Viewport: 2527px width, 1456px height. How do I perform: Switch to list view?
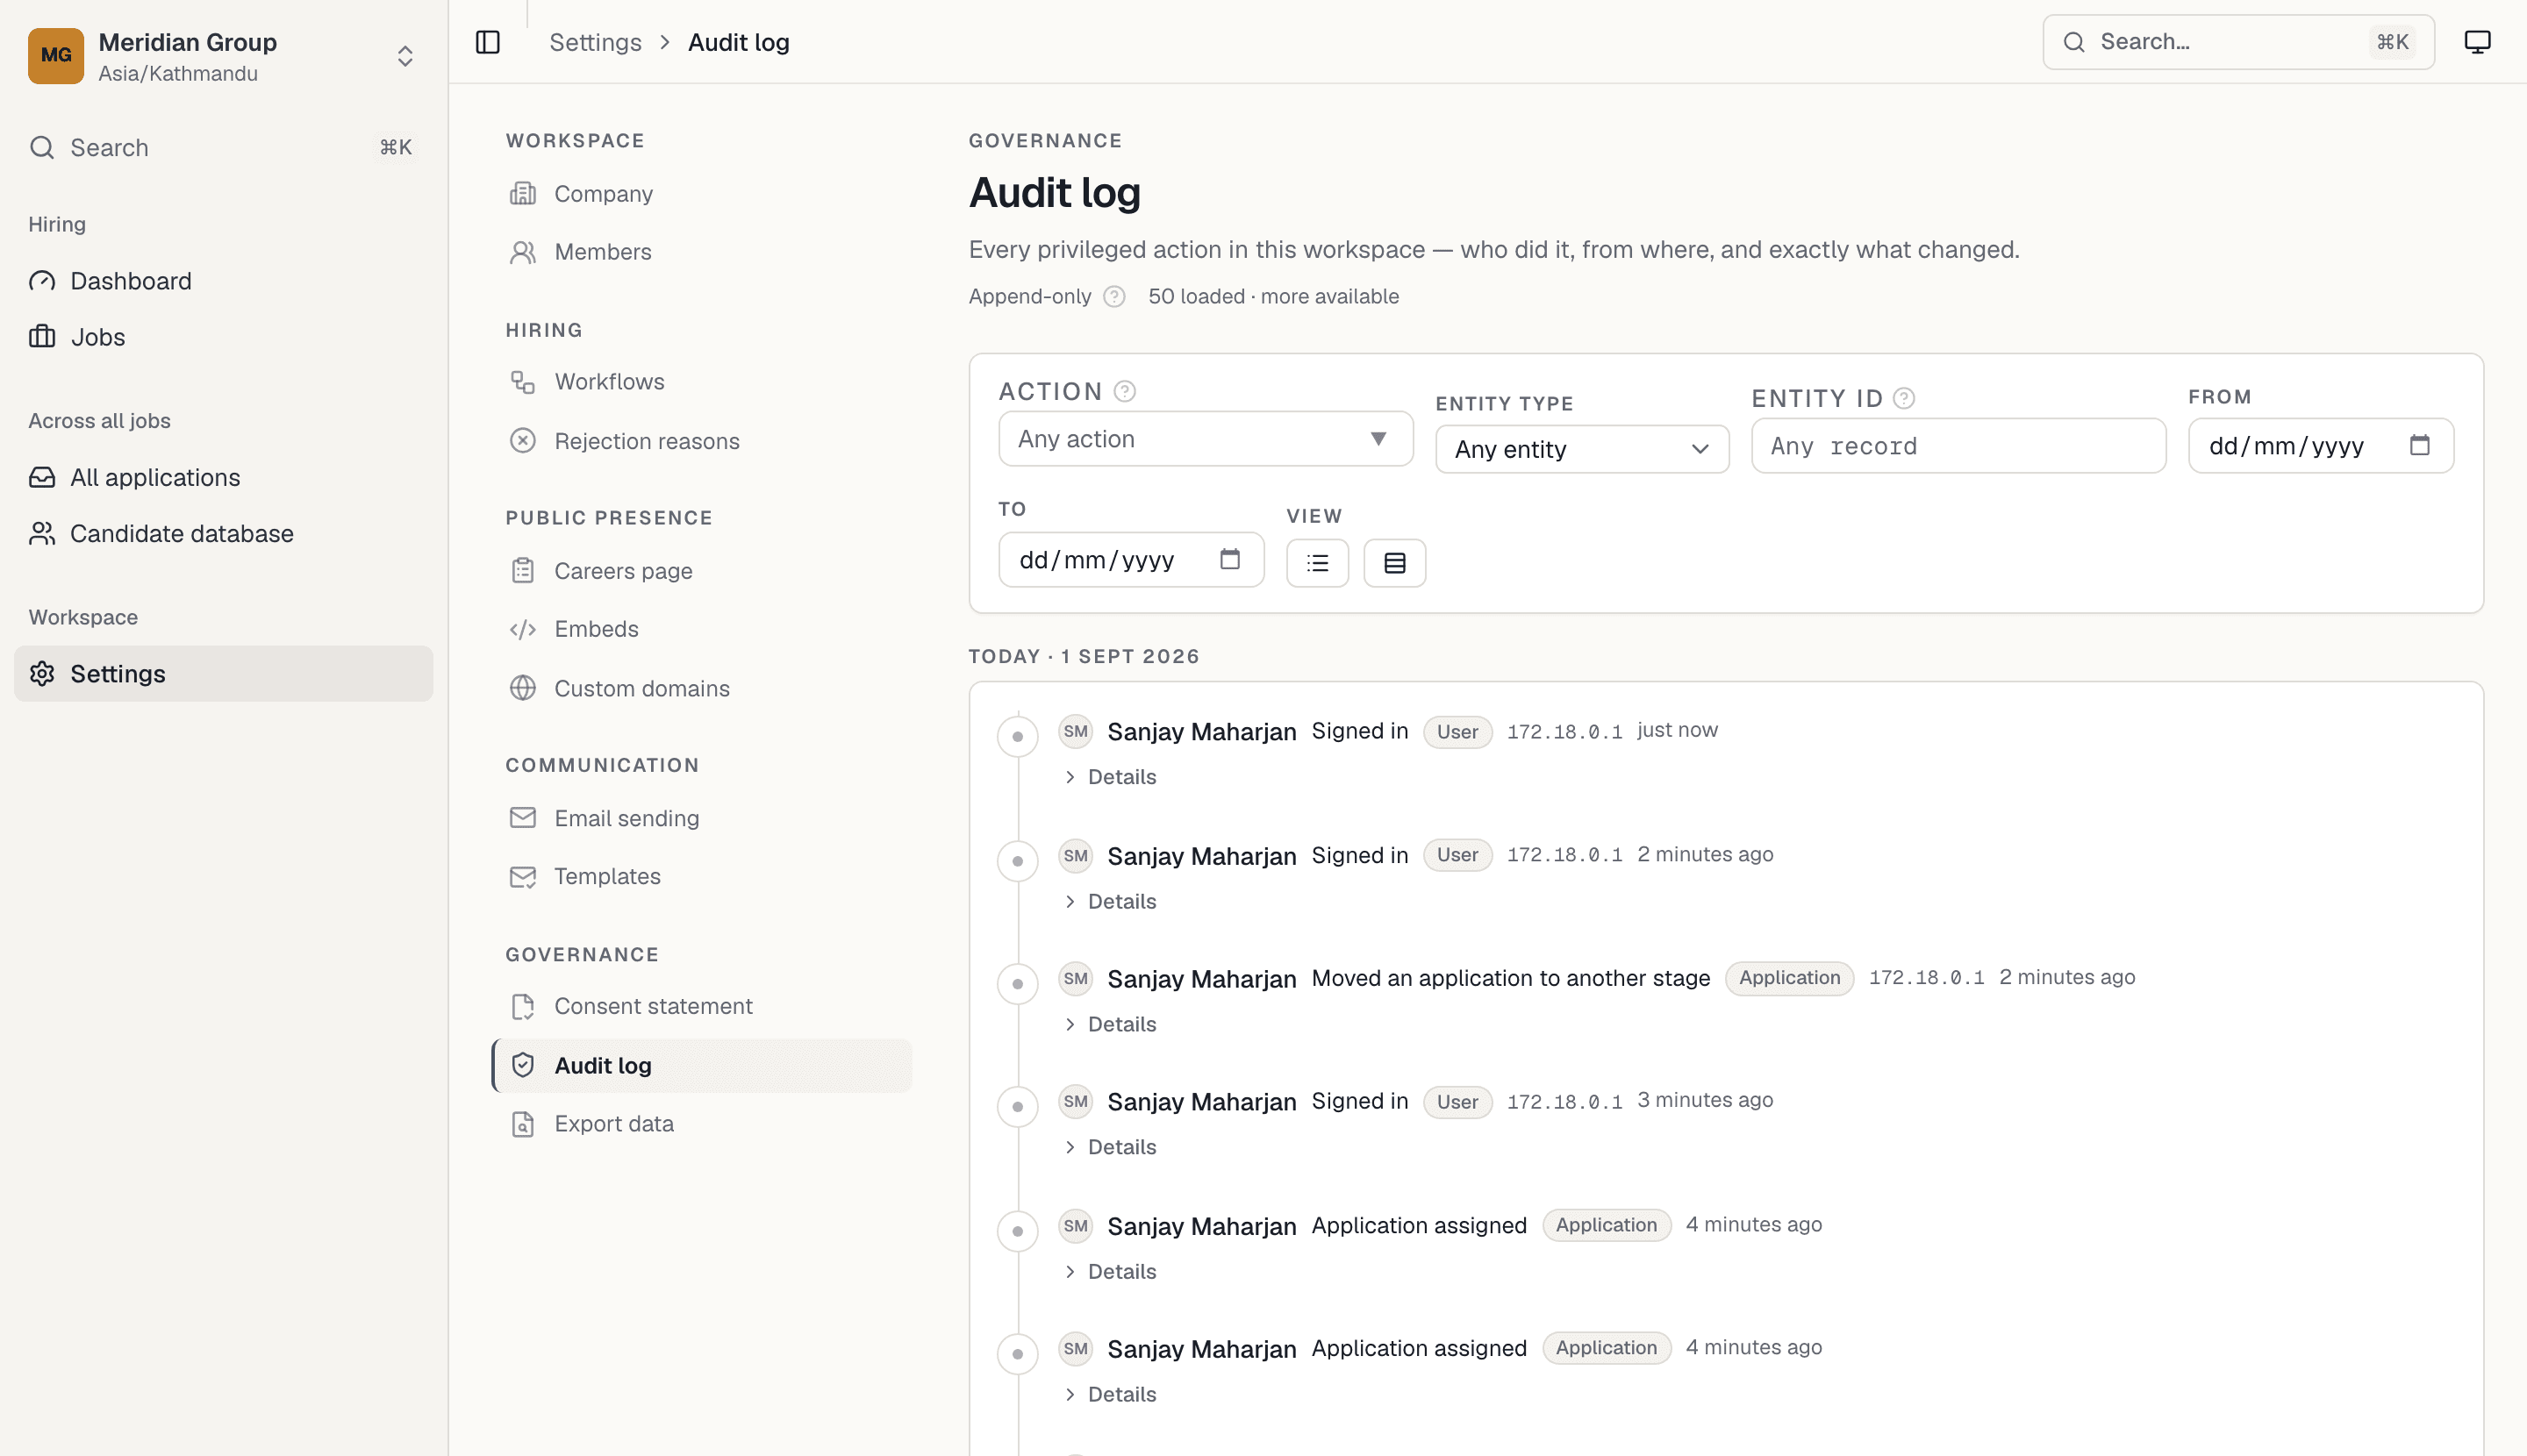pos(1316,563)
